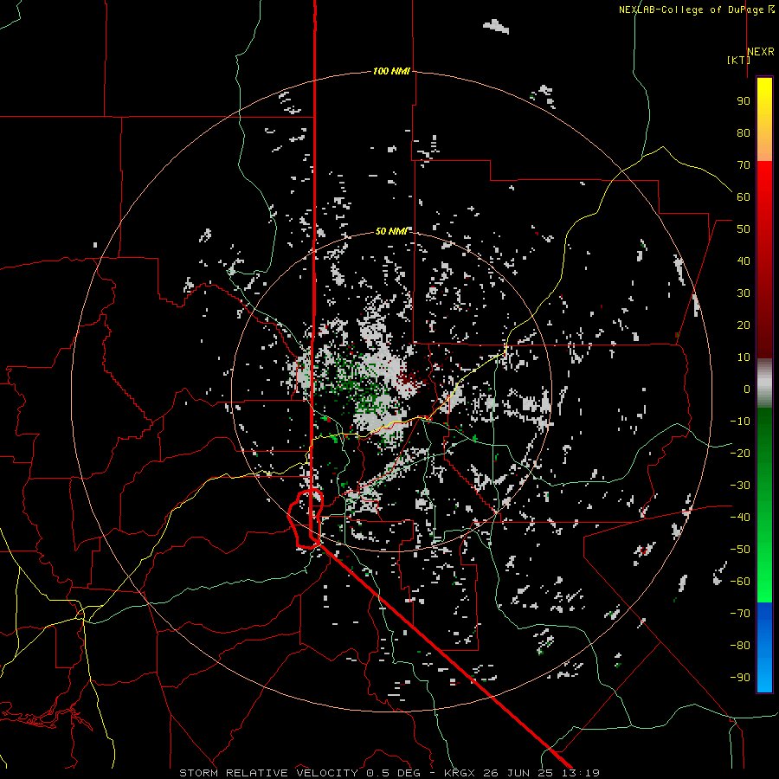Click the -50 value on velocity scale

coord(740,549)
